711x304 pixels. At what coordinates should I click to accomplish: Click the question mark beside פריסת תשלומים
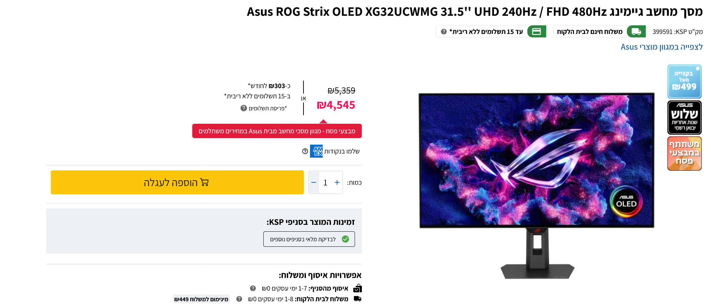(x=244, y=108)
